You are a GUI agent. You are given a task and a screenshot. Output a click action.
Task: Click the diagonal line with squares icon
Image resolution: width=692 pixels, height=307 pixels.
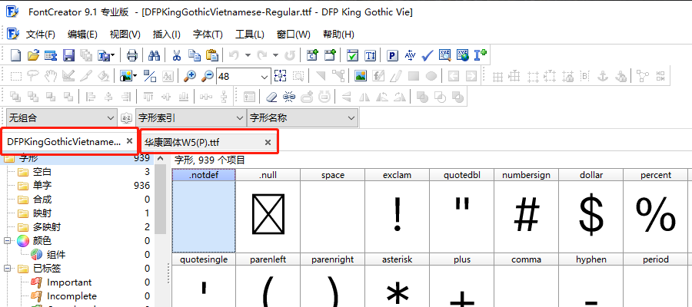pos(150,76)
